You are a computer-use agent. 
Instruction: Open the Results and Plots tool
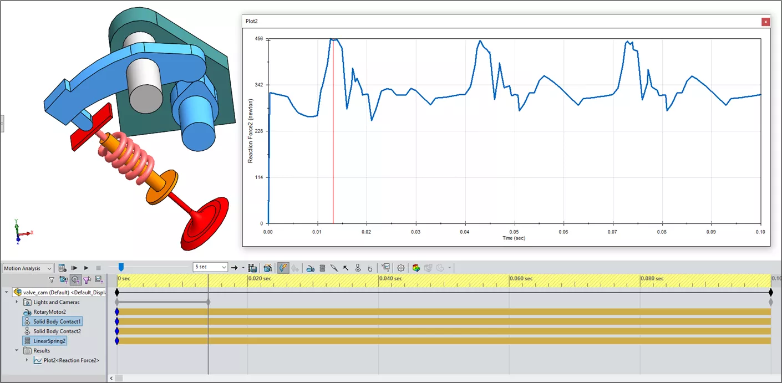click(x=385, y=268)
